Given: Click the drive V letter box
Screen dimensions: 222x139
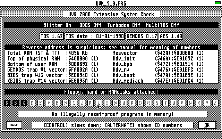Looking at the screenshot, I should (182, 103).
